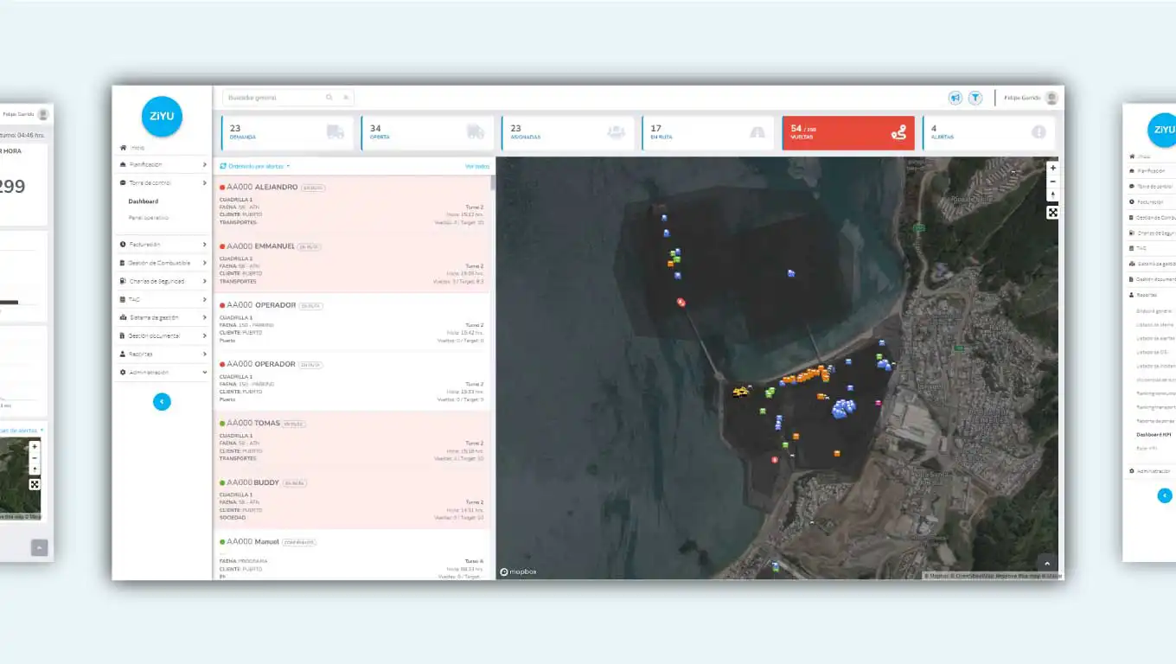Click the operator list scrollbar

pos(493,183)
